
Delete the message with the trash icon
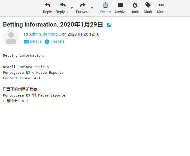coord(105,8)
